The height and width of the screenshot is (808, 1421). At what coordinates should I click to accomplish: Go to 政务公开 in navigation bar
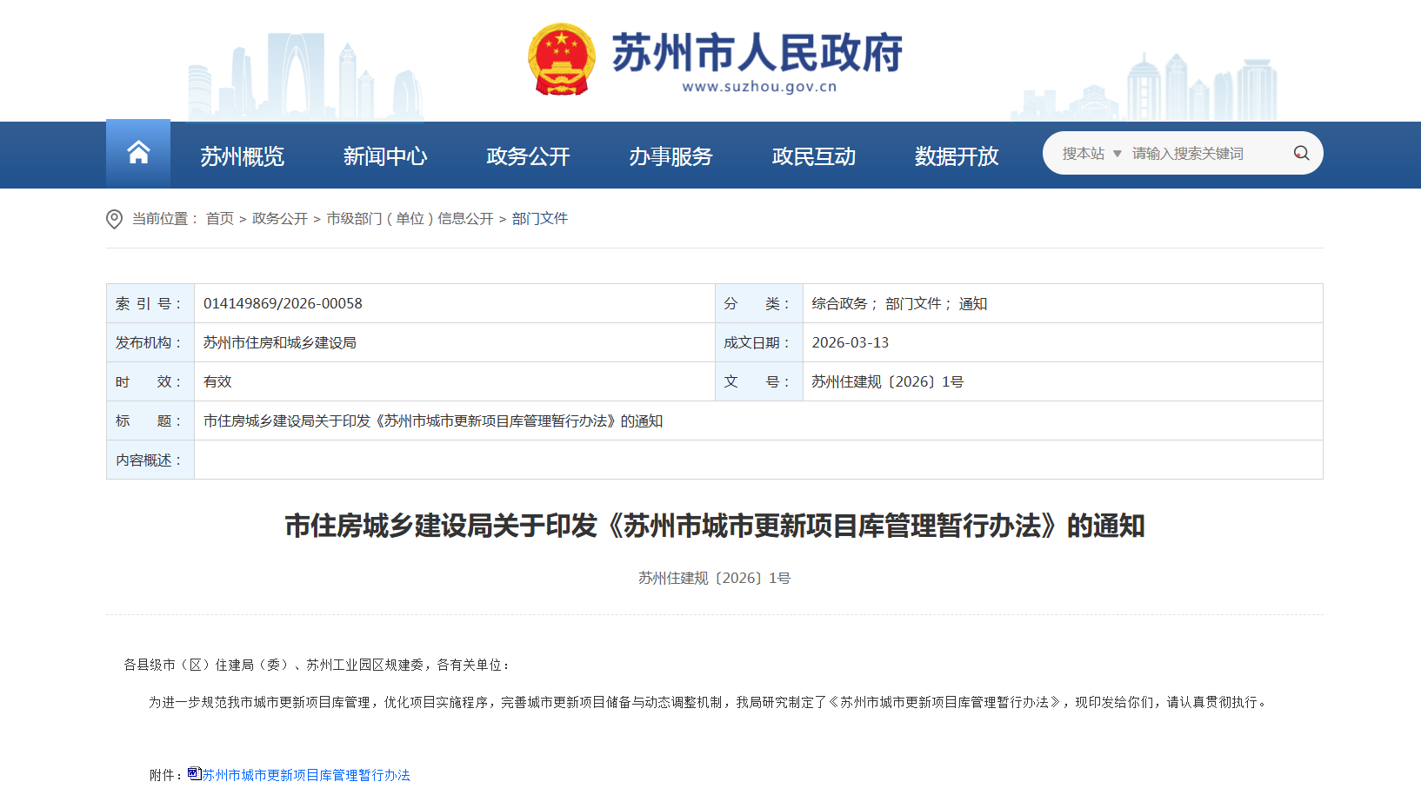click(x=528, y=156)
